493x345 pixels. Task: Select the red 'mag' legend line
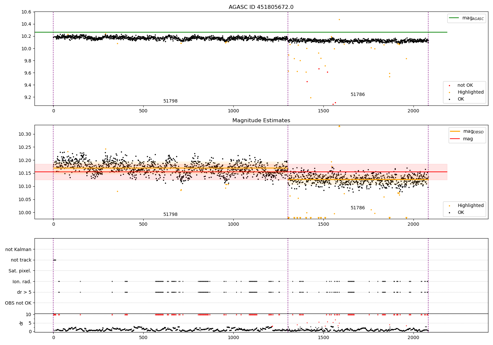pos(455,139)
